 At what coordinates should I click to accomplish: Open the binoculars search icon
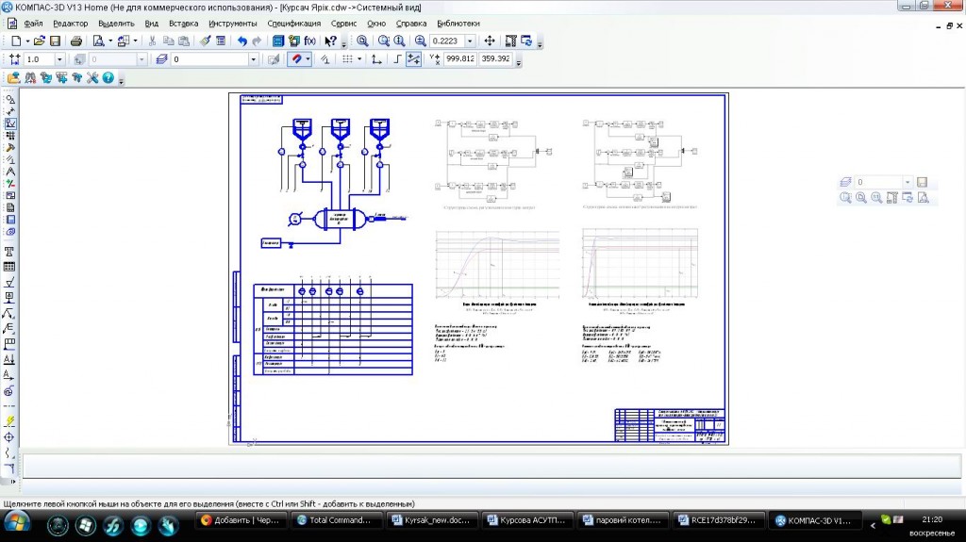pos(30,77)
